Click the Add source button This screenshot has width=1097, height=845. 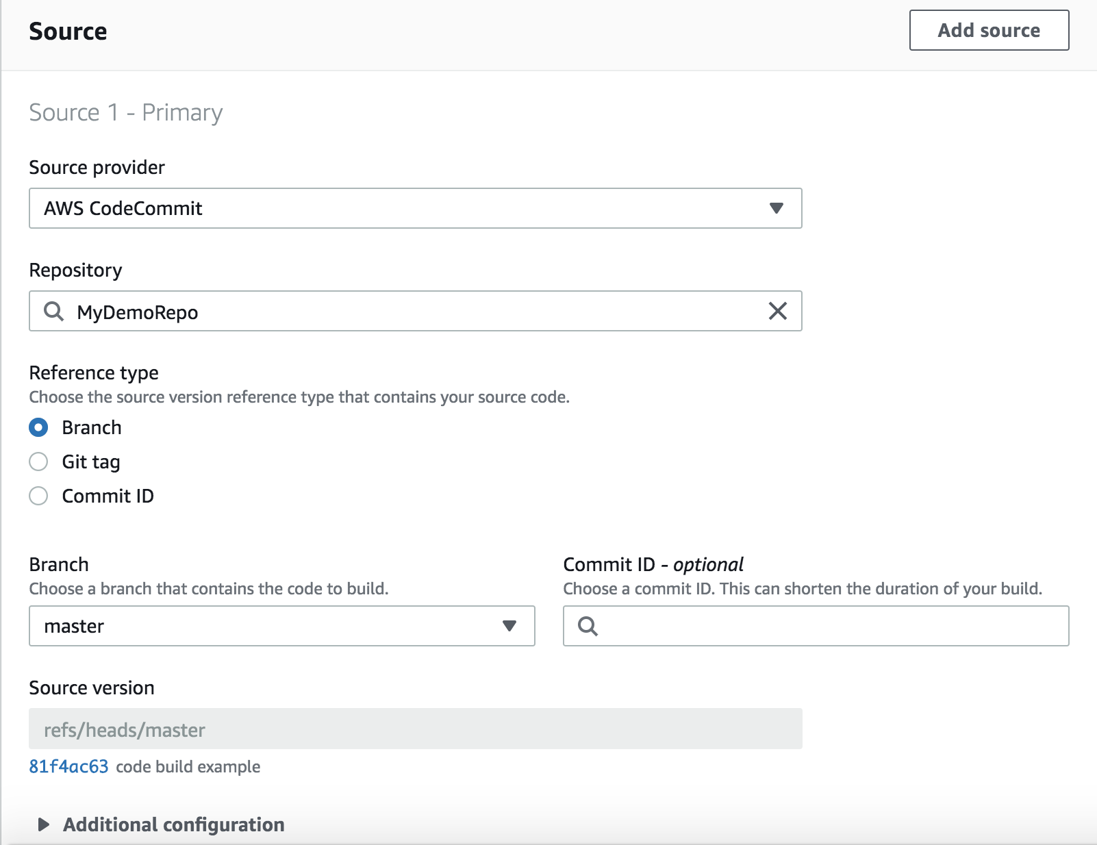(989, 30)
